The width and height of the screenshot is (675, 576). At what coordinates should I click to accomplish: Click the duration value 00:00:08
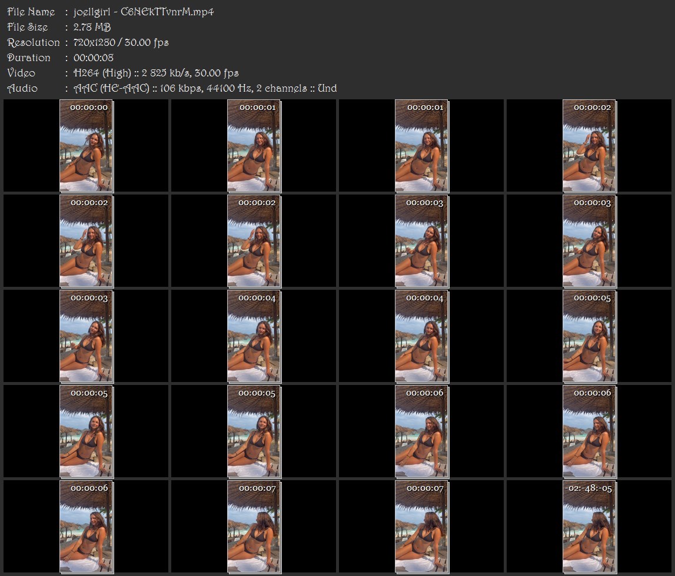(94, 58)
